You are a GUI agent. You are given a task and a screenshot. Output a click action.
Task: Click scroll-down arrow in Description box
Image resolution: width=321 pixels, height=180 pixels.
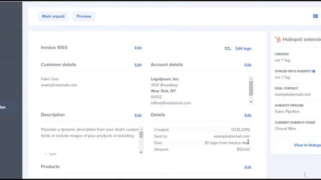click(x=141, y=152)
